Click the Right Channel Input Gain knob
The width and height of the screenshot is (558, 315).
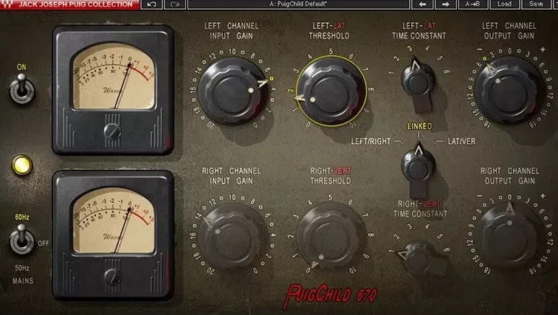point(232,236)
